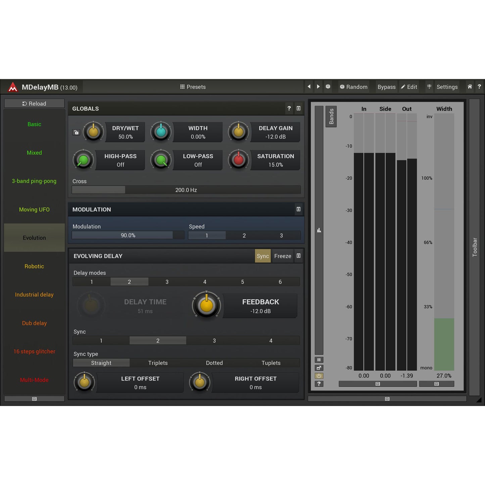This screenshot has height=485, width=485.
Task: Click the dry/wet lock icon
Action: coord(76,132)
